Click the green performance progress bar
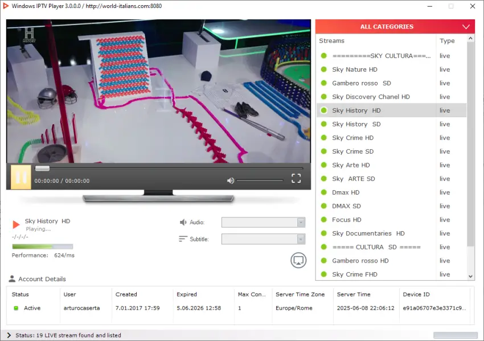Image resolution: width=484 pixels, height=341 pixels. click(43, 246)
